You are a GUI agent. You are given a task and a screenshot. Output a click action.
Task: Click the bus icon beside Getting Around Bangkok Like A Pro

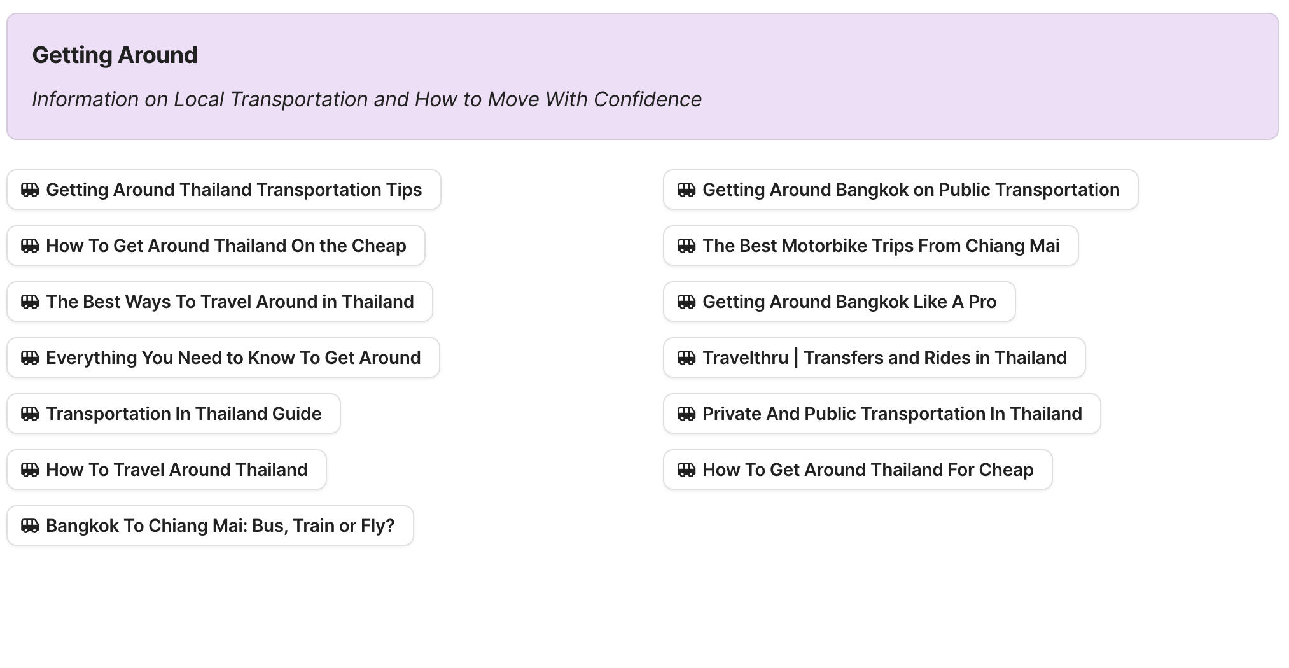point(687,302)
